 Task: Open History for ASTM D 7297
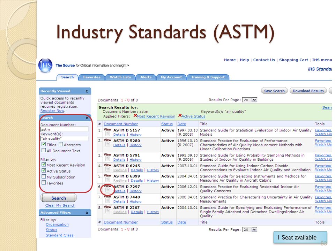point(135,191)
